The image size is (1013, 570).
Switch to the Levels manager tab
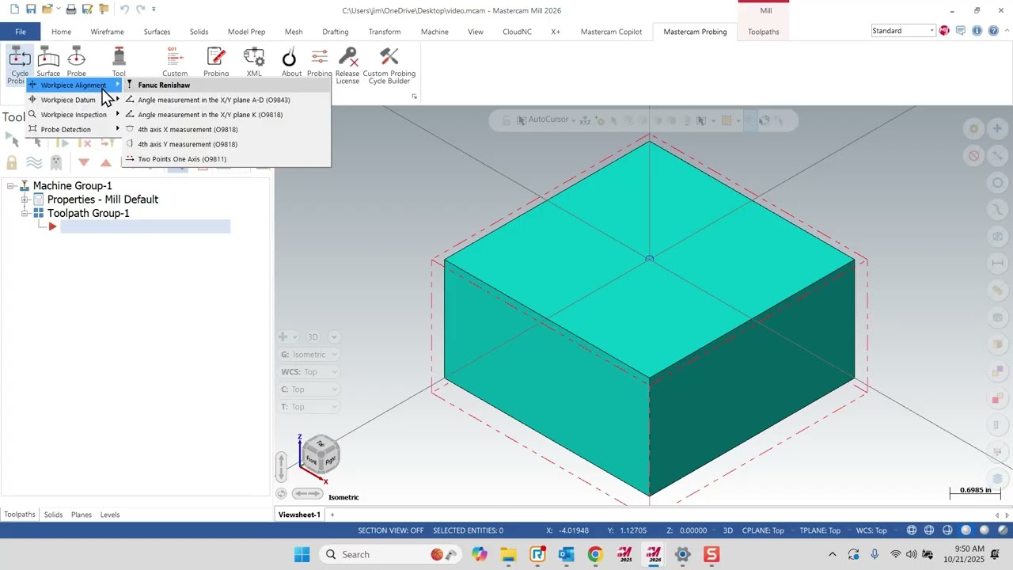point(110,515)
